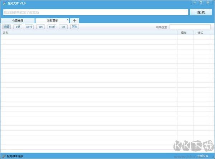Filter results by ppt format
The height and width of the screenshot is (159, 215).
(x=40, y=26)
